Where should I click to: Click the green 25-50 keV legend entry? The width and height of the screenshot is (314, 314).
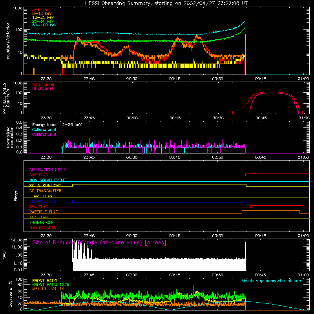[43, 21]
